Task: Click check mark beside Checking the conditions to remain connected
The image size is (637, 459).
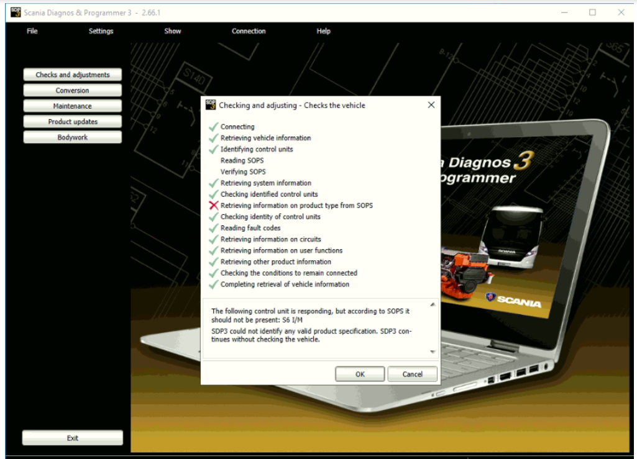Action: click(x=214, y=273)
